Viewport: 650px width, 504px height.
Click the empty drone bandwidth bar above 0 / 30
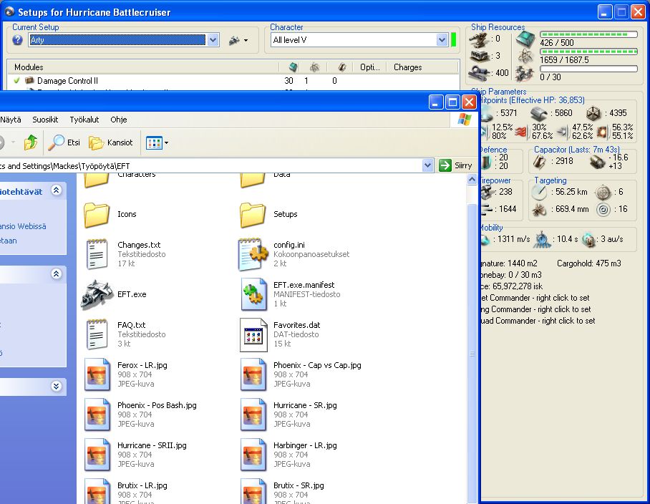tap(588, 69)
